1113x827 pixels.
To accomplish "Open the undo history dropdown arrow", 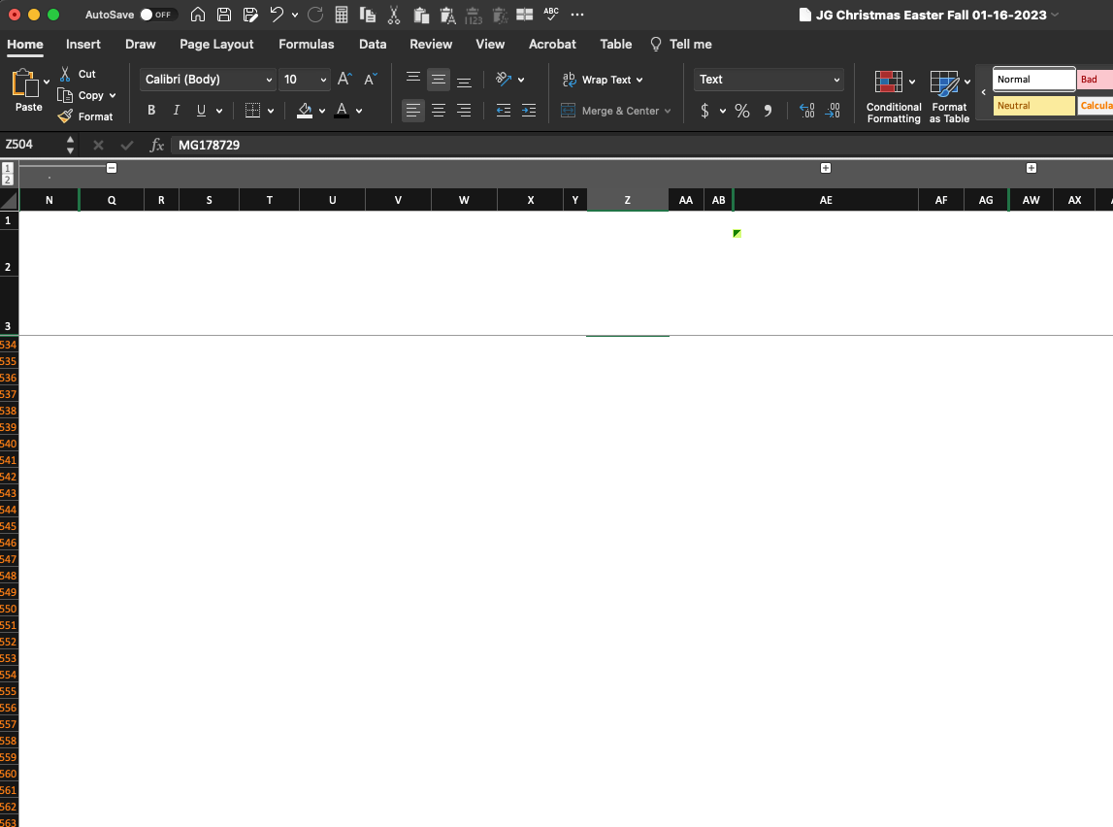I will coord(295,15).
